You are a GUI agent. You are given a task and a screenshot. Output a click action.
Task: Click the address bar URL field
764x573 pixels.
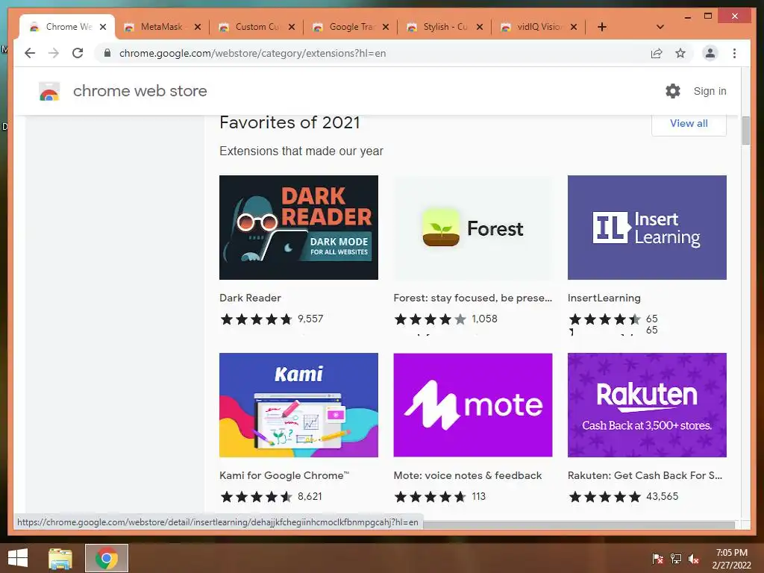252,53
